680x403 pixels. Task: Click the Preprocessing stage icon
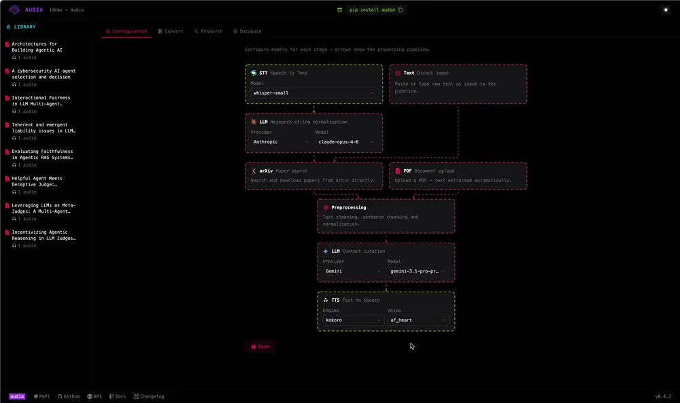[326, 207]
